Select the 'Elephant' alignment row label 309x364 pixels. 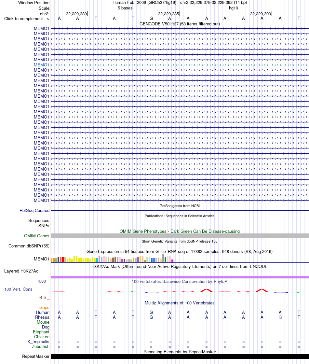point(41,332)
